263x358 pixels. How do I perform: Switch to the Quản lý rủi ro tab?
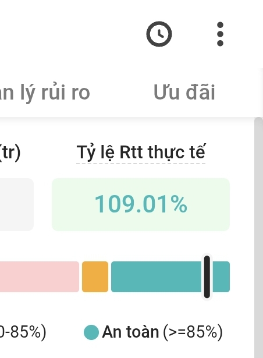point(45,92)
